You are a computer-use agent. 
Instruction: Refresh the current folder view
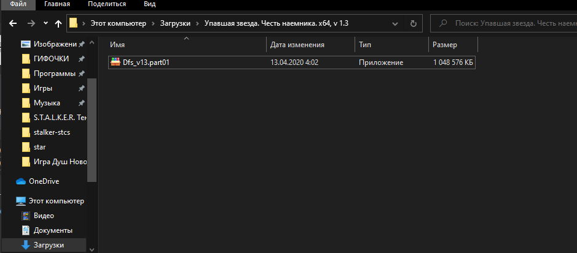coord(414,24)
